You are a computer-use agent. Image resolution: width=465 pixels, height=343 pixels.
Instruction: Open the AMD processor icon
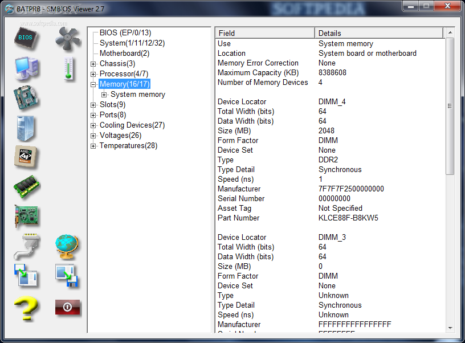click(x=26, y=156)
